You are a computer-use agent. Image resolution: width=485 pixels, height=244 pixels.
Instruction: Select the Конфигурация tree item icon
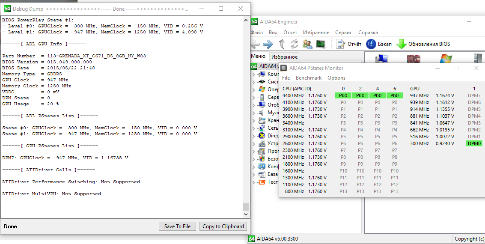click(262, 167)
